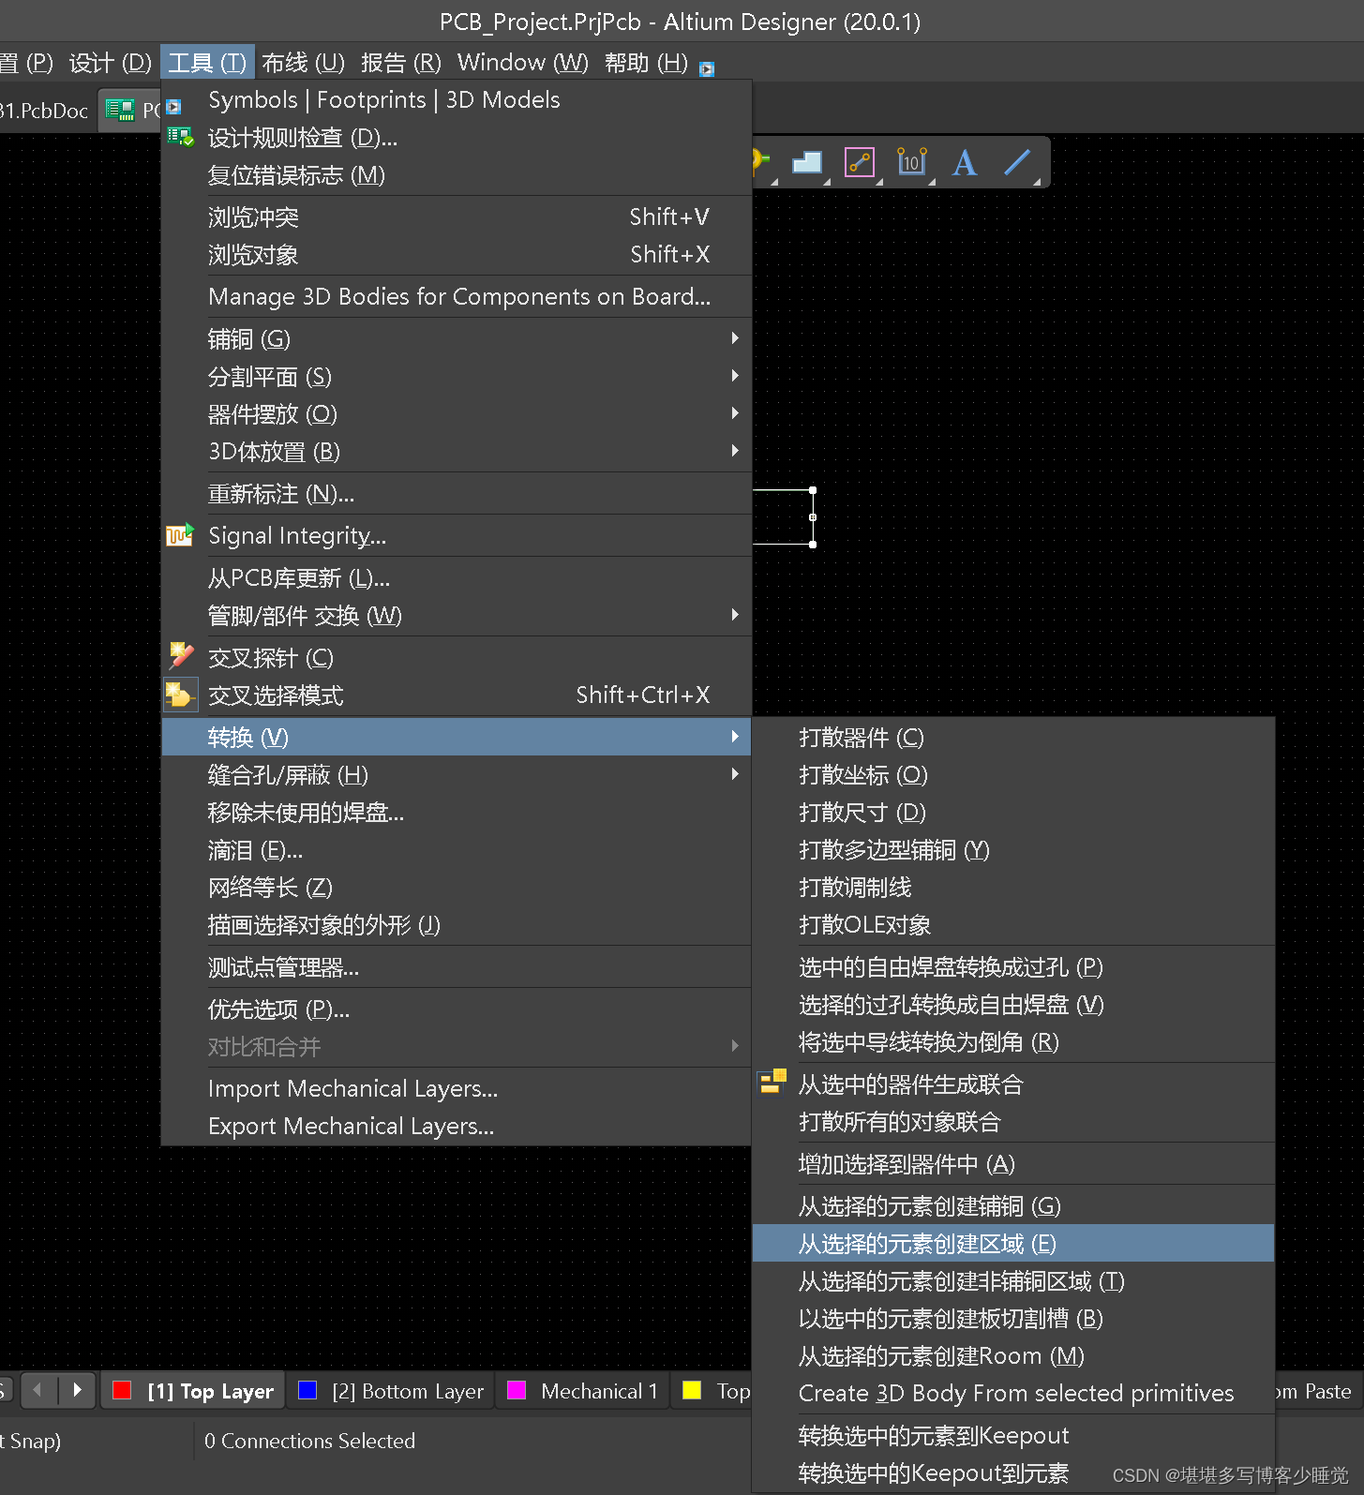
Task: Click the Signal Integrity waveform icon
Action: (x=180, y=535)
